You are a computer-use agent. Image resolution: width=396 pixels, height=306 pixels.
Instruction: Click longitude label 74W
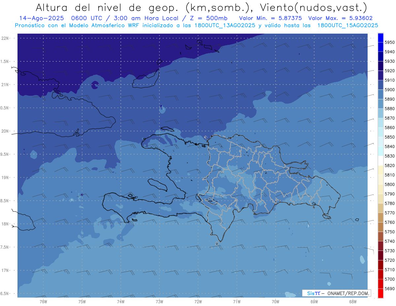coord(120,301)
